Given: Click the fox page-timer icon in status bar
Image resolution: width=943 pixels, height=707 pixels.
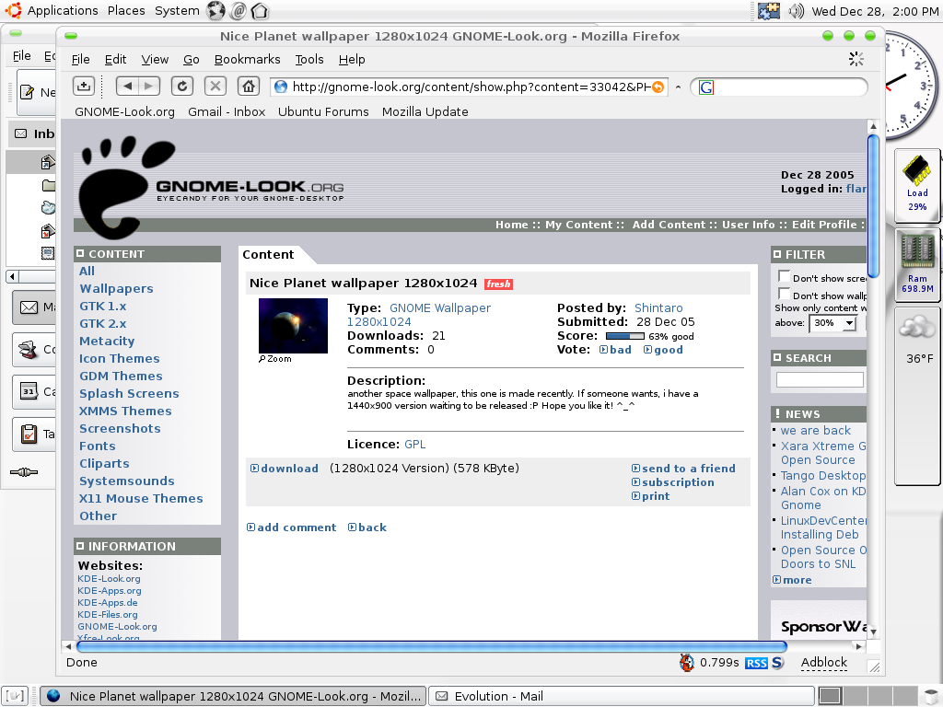Looking at the screenshot, I should tap(687, 663).
